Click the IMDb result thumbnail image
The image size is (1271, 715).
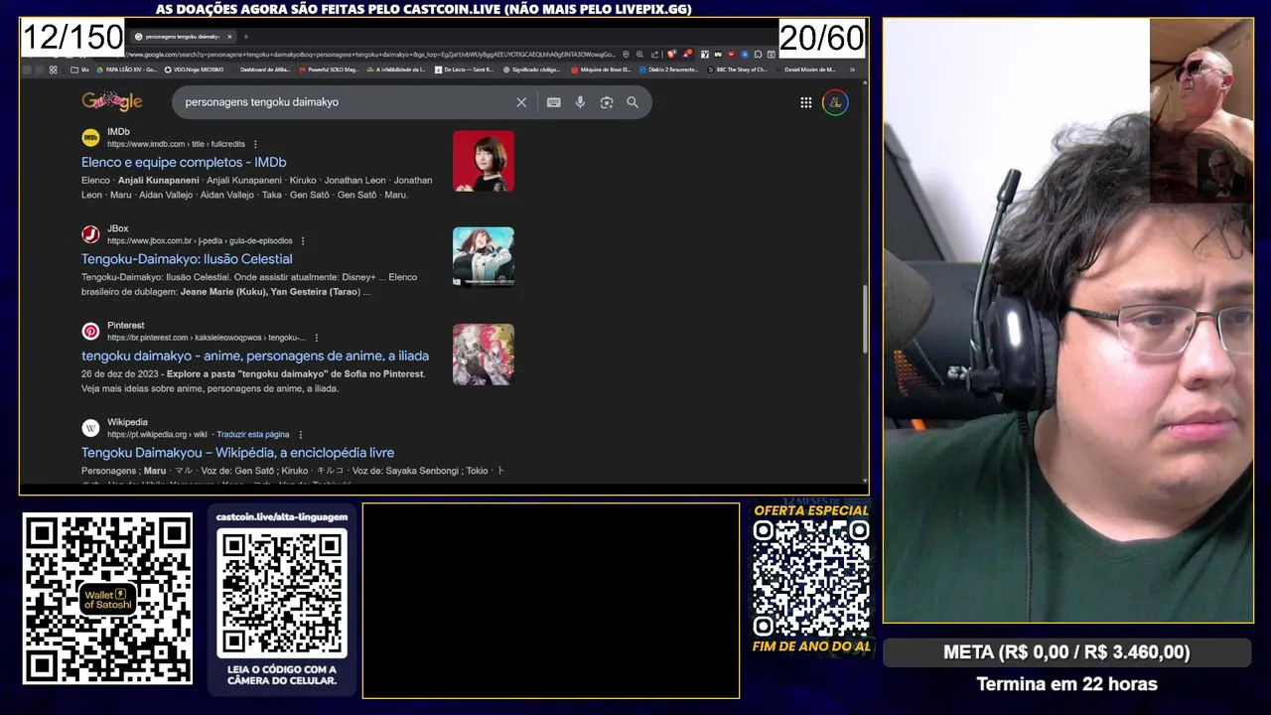[484, 161]
